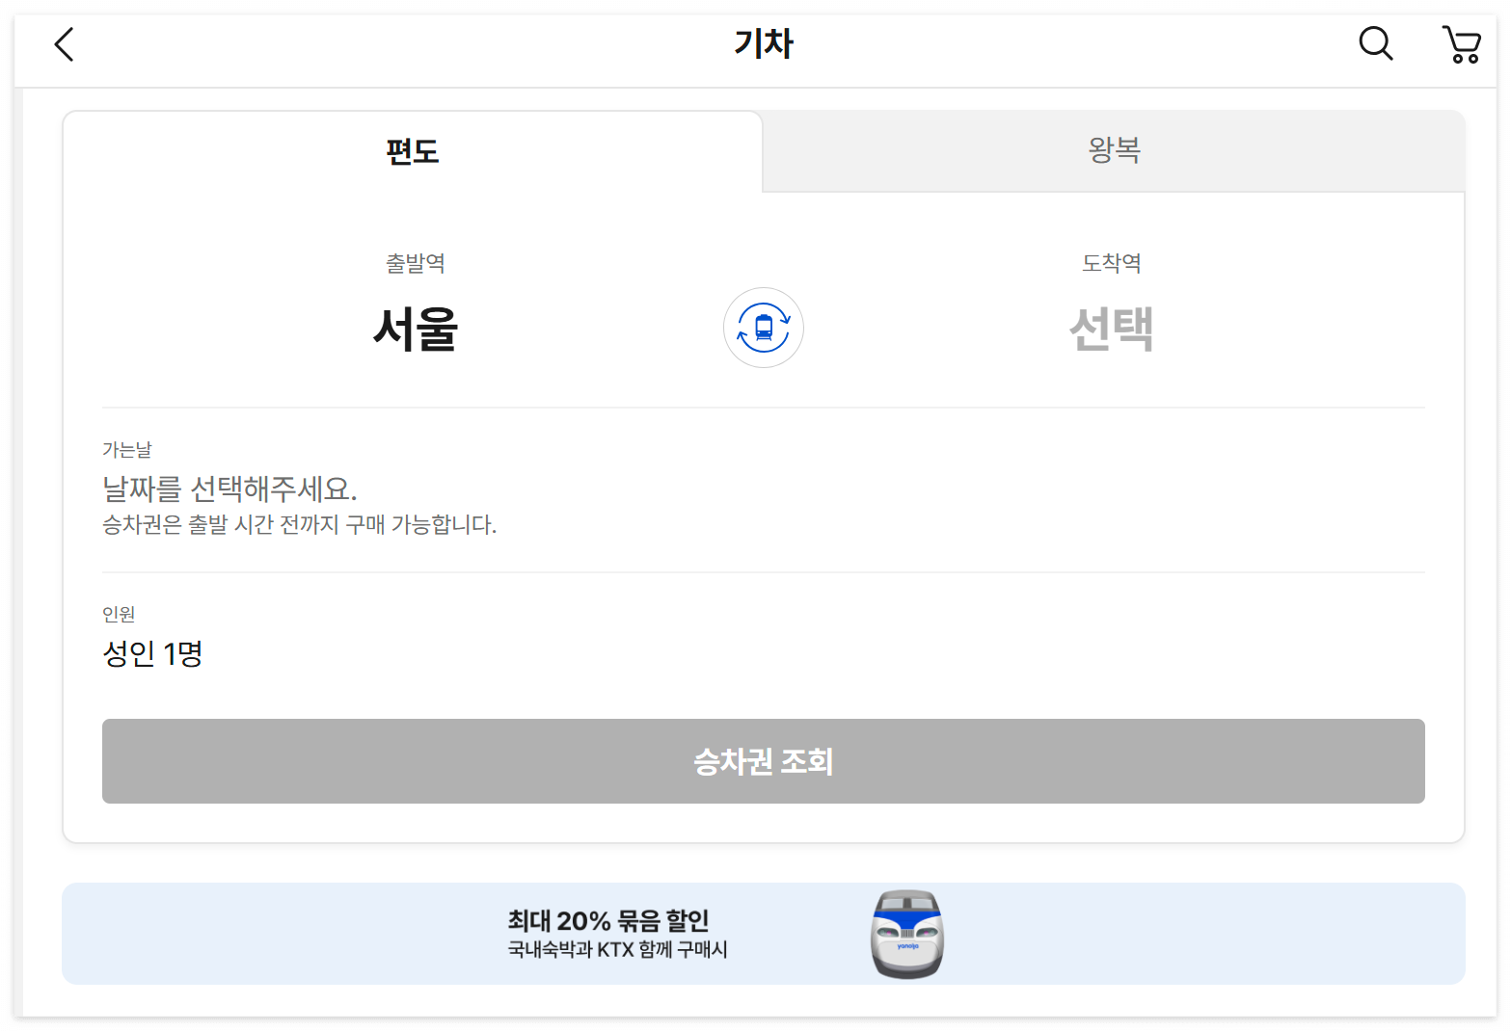Image resolution: width=1511 pixels, height=1031 pixels.
Task: Click the train icon inside the swap circle
Action: (x=763, y=328)
